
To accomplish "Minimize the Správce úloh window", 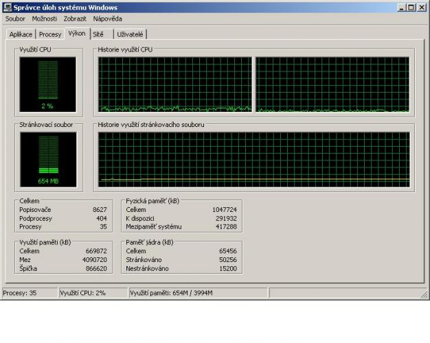I will tap(401, 8).
